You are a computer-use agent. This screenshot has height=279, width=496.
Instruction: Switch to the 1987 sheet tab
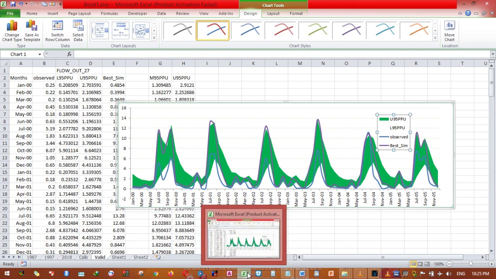tap(32, 258)
